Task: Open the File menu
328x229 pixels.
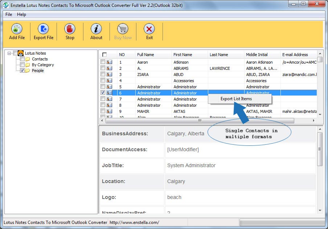Action: click(x=9, y=14)
